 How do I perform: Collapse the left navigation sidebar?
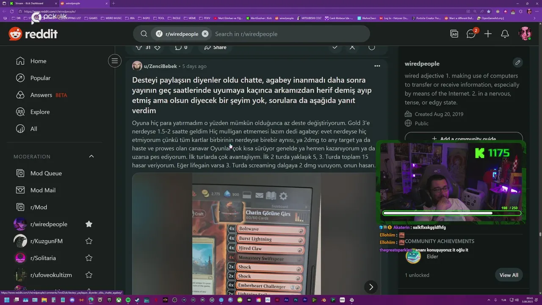tap(114, 61)
